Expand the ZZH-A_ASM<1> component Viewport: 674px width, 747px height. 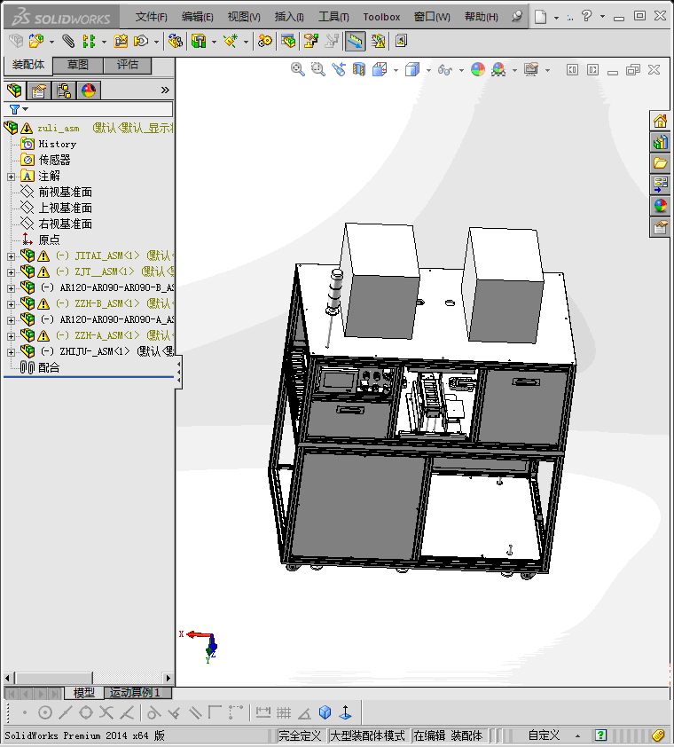click(11, 336)
